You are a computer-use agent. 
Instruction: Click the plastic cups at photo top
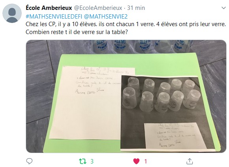pos(143,47)
